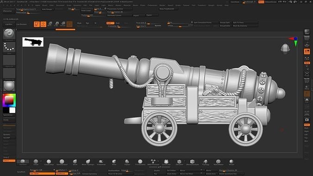This screenshot has width=313, height=176.
Task: Select the MatchMaker brush
Action: tap(219, 162)
